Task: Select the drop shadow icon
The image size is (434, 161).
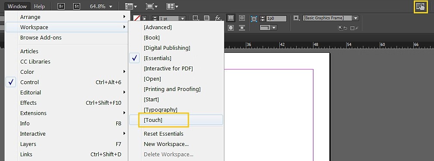Action: tap(207, 18)
